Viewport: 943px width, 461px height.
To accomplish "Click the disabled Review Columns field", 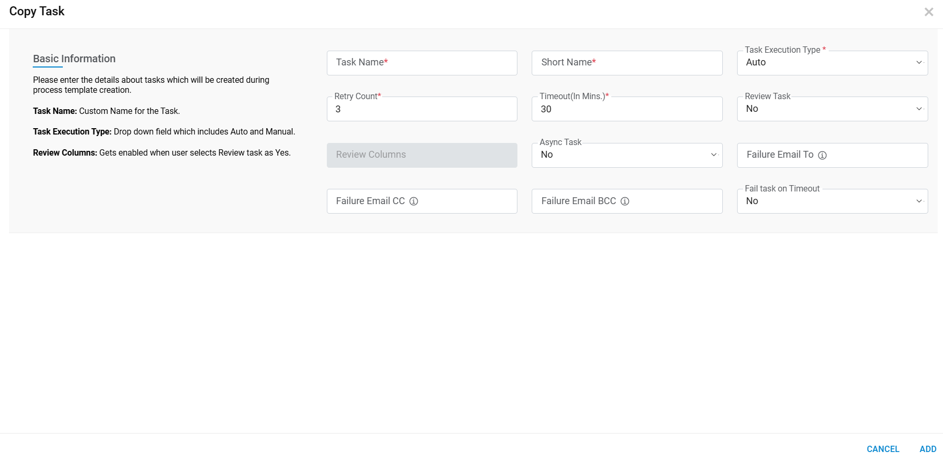I will point(422,155).
